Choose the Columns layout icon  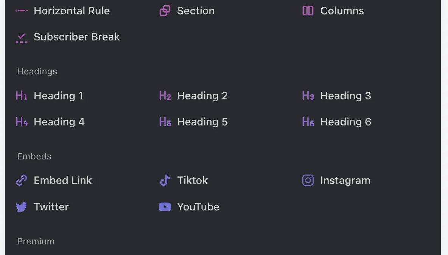click(x=308, y=11)
